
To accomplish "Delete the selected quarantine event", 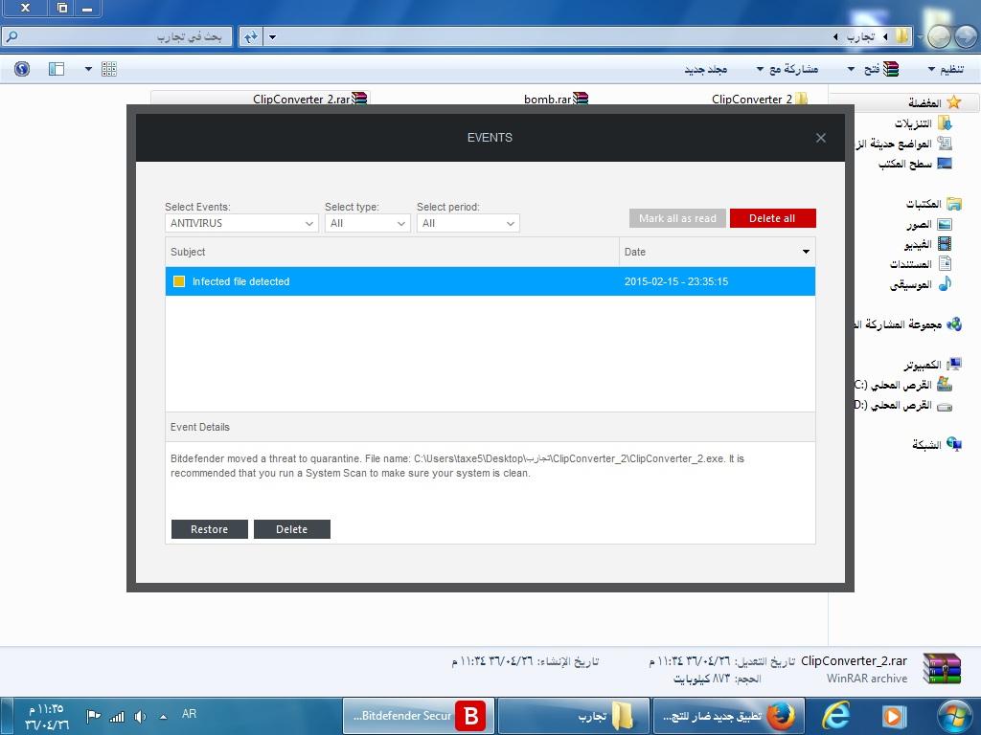I will pyautogui.click(x=291, y=528).
